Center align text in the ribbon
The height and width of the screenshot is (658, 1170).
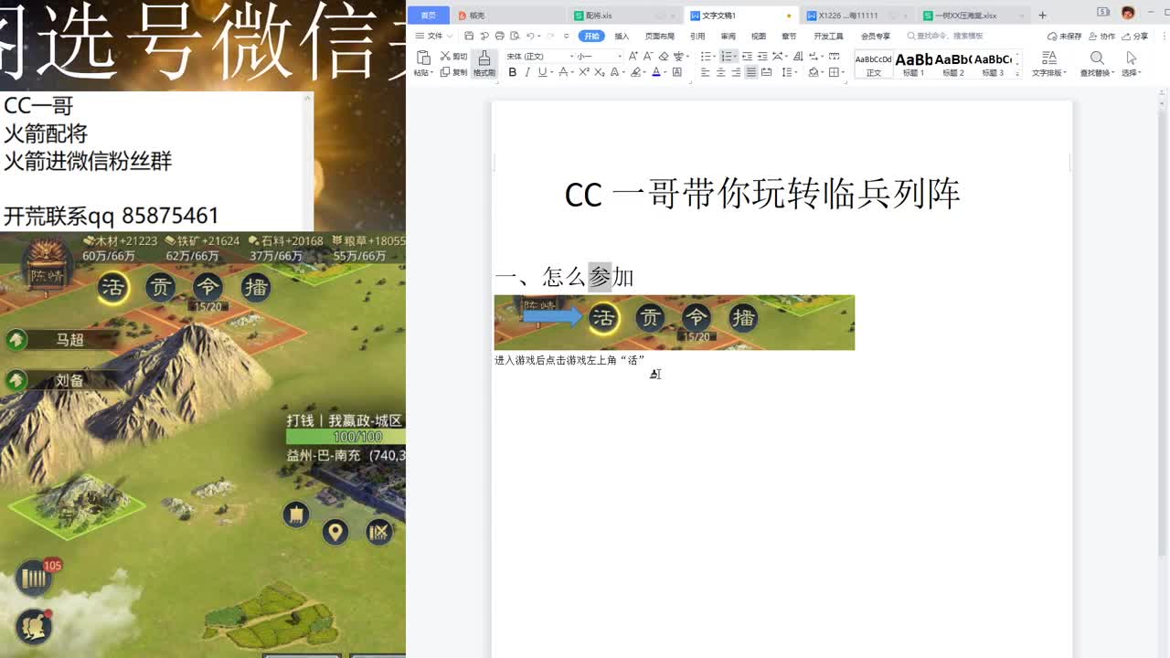(x=720, y=72)
